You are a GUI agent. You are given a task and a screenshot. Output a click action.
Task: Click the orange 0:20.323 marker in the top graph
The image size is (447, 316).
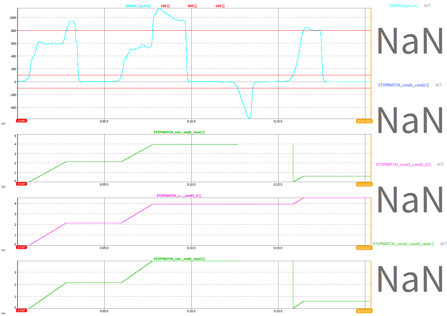tap(364, 121)
